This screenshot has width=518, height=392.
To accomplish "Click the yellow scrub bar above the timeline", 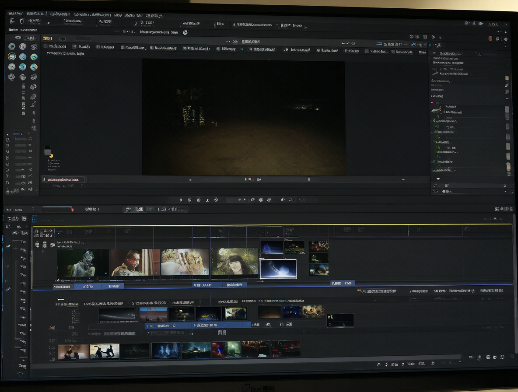I will pyautogui.click(x=272, y=225).
